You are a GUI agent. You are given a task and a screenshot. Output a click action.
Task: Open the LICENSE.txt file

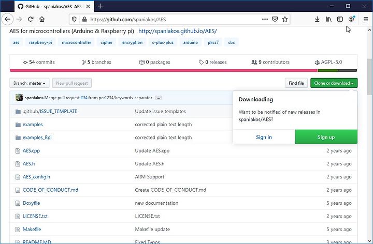[x=35, y=216]
